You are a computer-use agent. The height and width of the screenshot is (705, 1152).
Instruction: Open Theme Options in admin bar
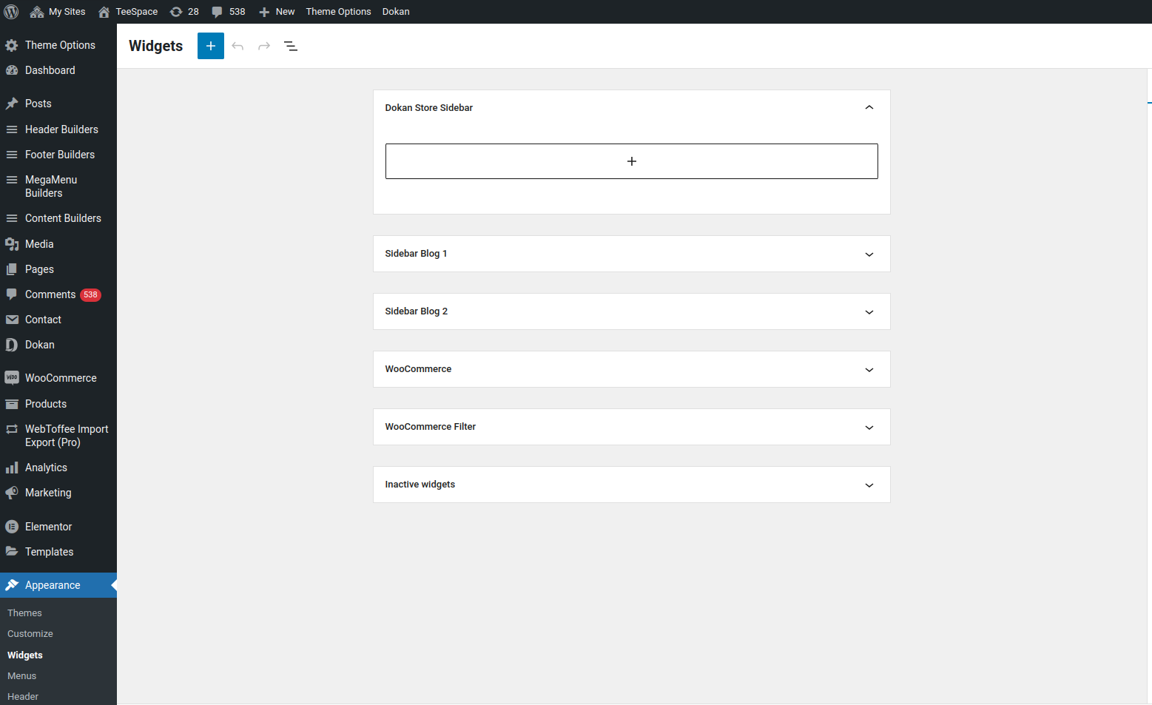tap(338, 12)
